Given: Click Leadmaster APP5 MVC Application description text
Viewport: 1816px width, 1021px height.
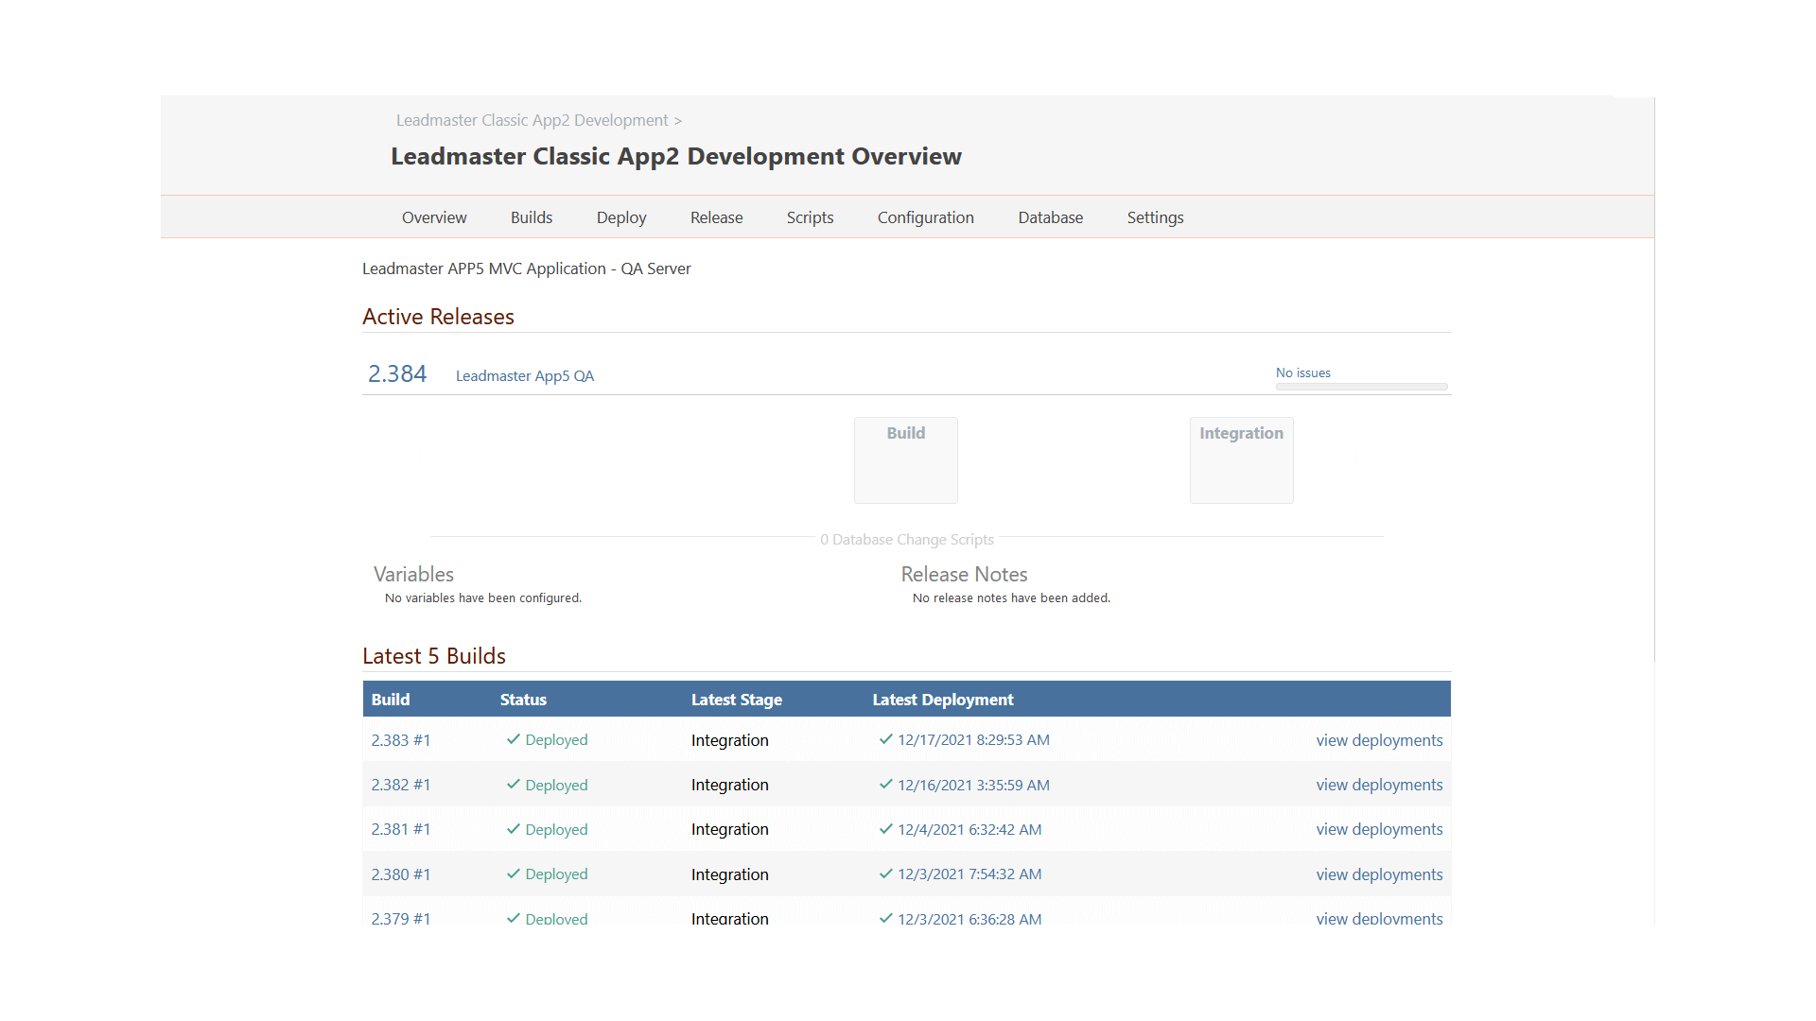Looking at the screenshot, I should tap(527, 268).
